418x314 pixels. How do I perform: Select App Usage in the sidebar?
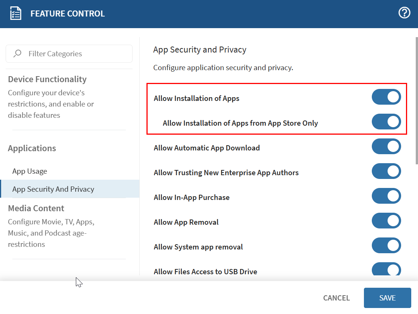(30, 171)
